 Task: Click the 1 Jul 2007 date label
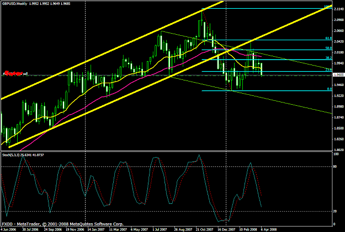tap(160, 230)
